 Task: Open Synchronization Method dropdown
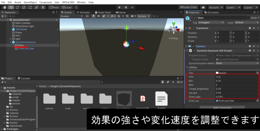tap(237, 63)
